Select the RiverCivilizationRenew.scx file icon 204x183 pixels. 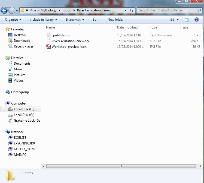pos(48,41)
